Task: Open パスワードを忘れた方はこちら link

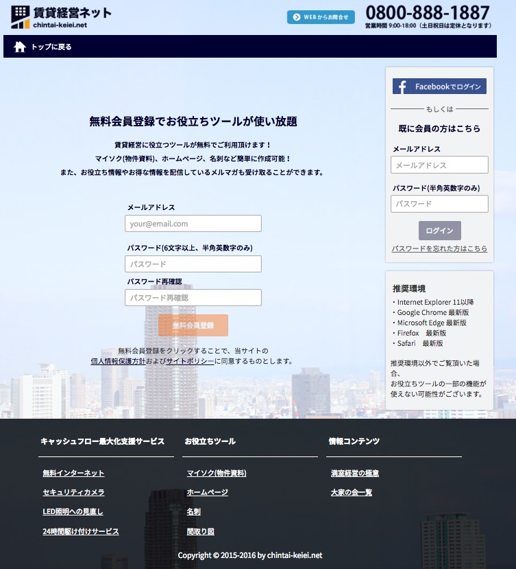Action: pos(439,248)
